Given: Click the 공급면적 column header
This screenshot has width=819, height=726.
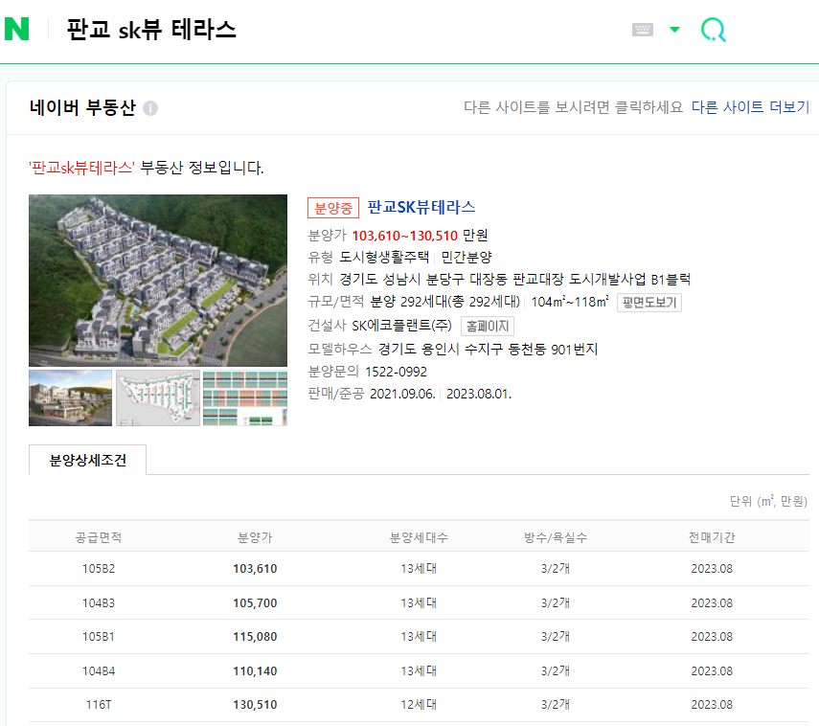Looking at the screenshot, I should 99,537.
